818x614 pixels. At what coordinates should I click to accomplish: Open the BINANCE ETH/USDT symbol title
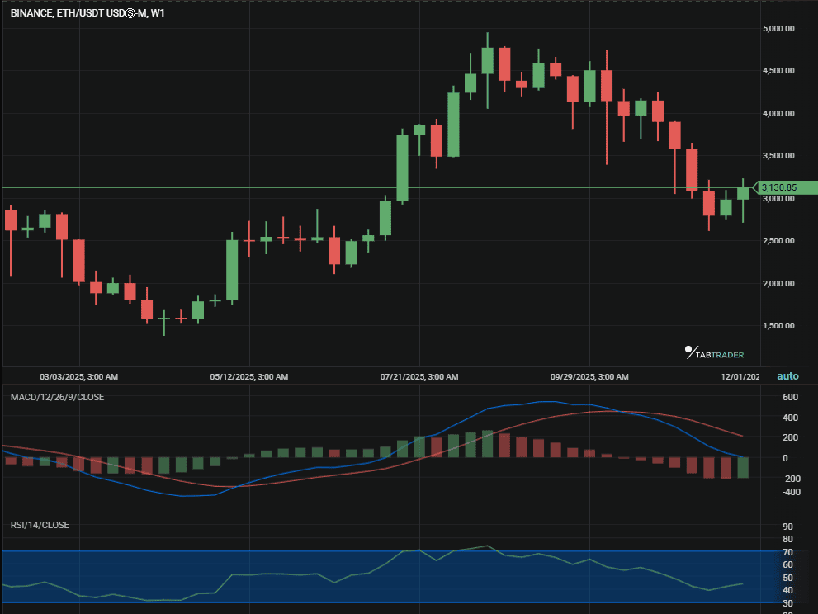[x=87, y=13]
